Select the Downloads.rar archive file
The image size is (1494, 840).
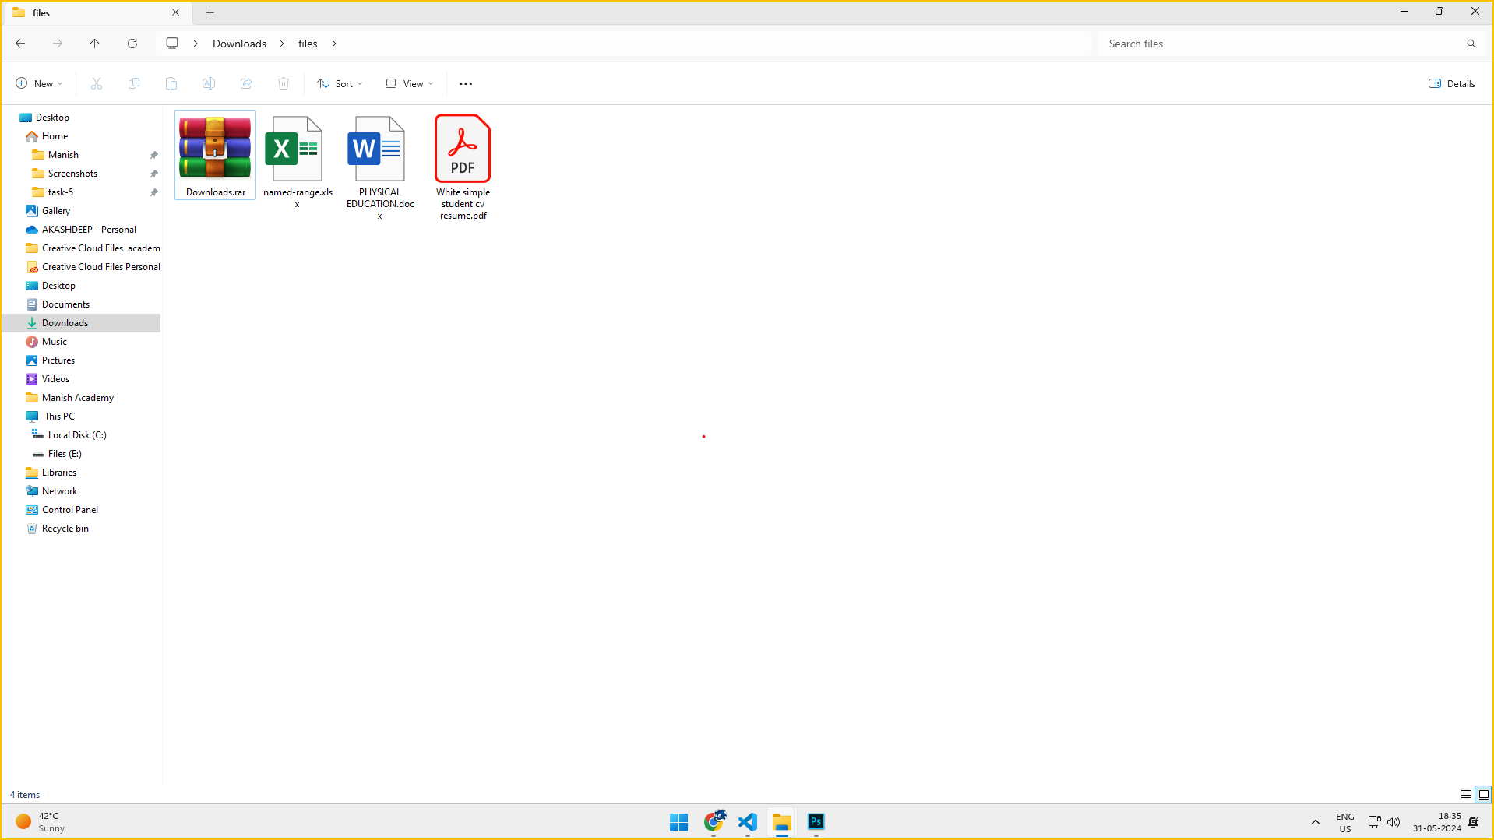tap(215, 155)
